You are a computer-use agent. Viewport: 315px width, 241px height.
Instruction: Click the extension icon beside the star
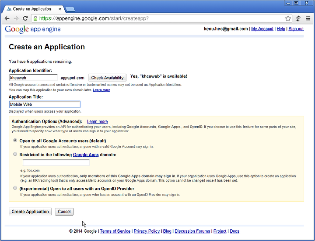[298, 18]
